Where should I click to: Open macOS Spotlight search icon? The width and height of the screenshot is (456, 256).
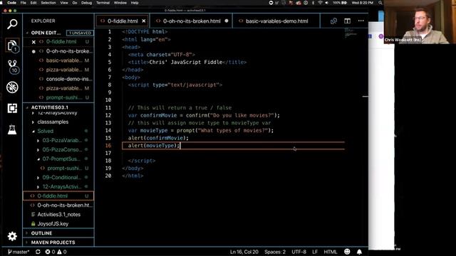380,3
